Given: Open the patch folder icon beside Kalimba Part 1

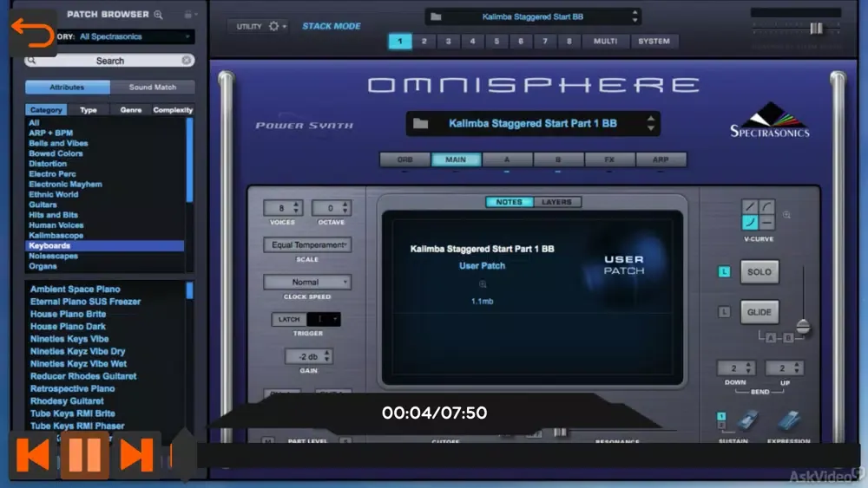Looking at the screenshot, I should pos(421,123).
